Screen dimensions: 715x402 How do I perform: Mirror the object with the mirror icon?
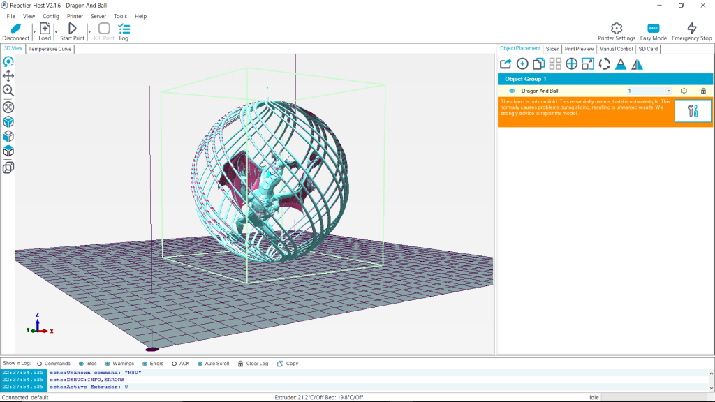pyautogui.click(x=637, y=64)
